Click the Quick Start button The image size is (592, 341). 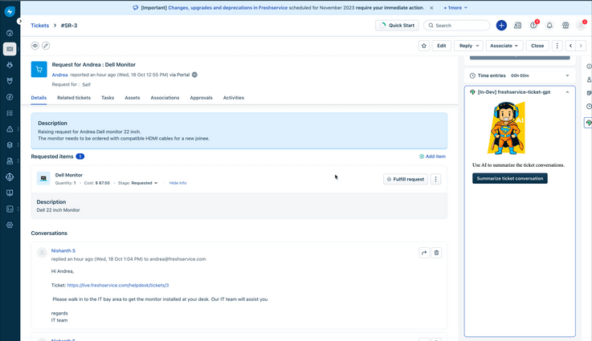point(397,25)
